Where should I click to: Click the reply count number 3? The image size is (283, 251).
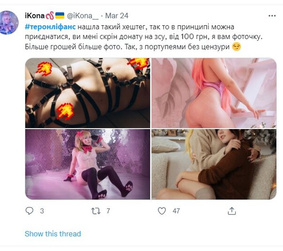click(x=42, y=211)
